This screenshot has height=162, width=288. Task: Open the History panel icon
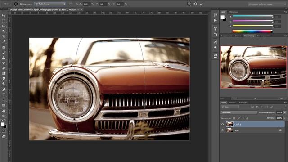(x=216, y=15)
